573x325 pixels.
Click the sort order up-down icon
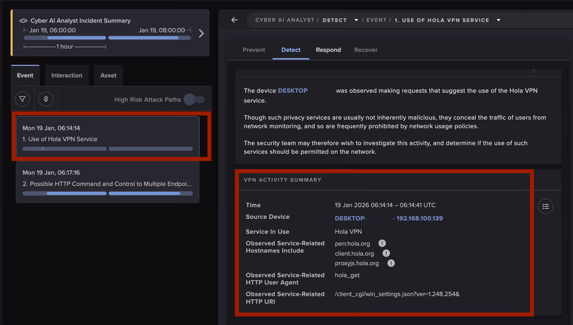[x=46, y=99]
